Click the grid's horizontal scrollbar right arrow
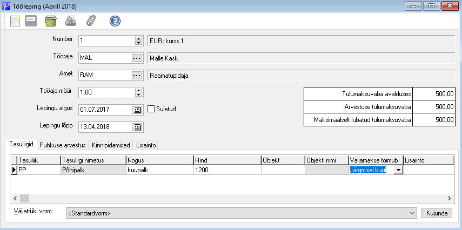The width and height of the screenshot is (462, 230). (449, 199)
